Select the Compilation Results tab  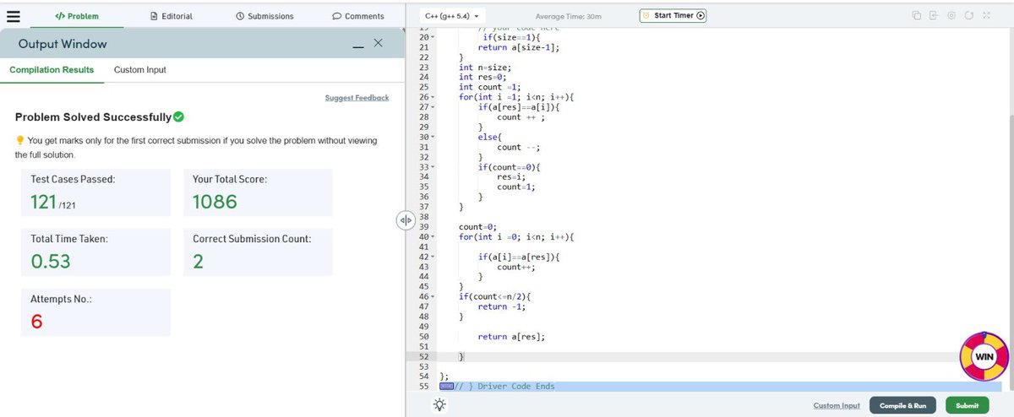coord(52,69)
